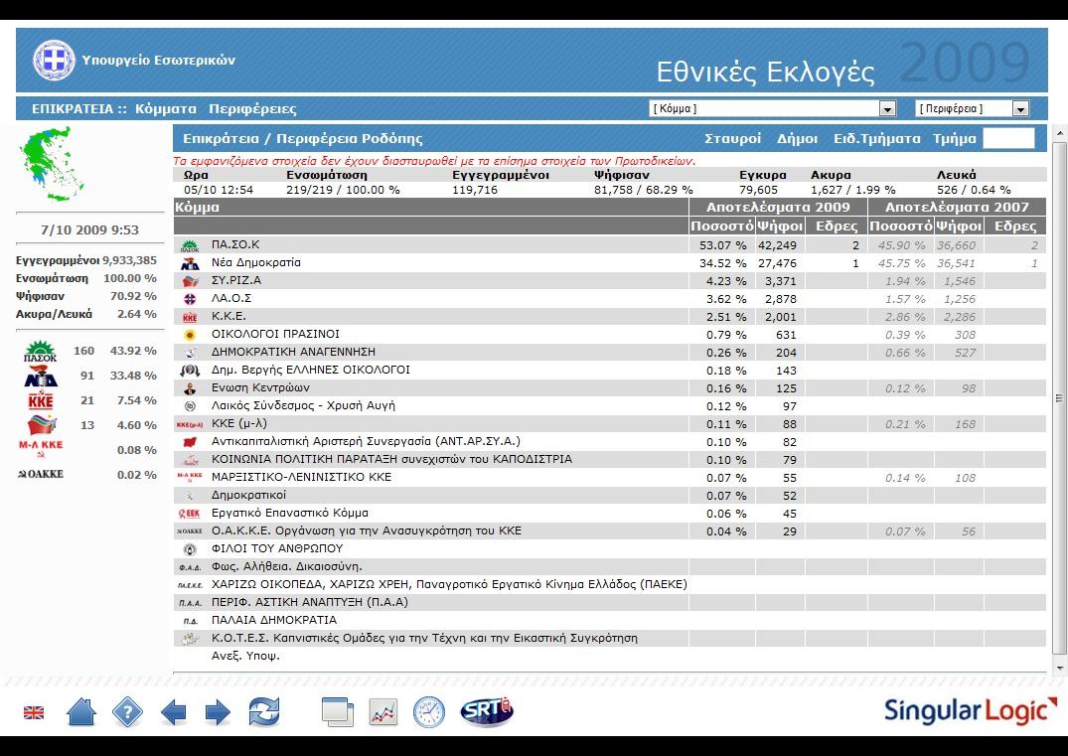
Task: Click the Λαικός Σύνδεσμος - Χρυσή Αυγή row
Action: [x=610, y=406]
